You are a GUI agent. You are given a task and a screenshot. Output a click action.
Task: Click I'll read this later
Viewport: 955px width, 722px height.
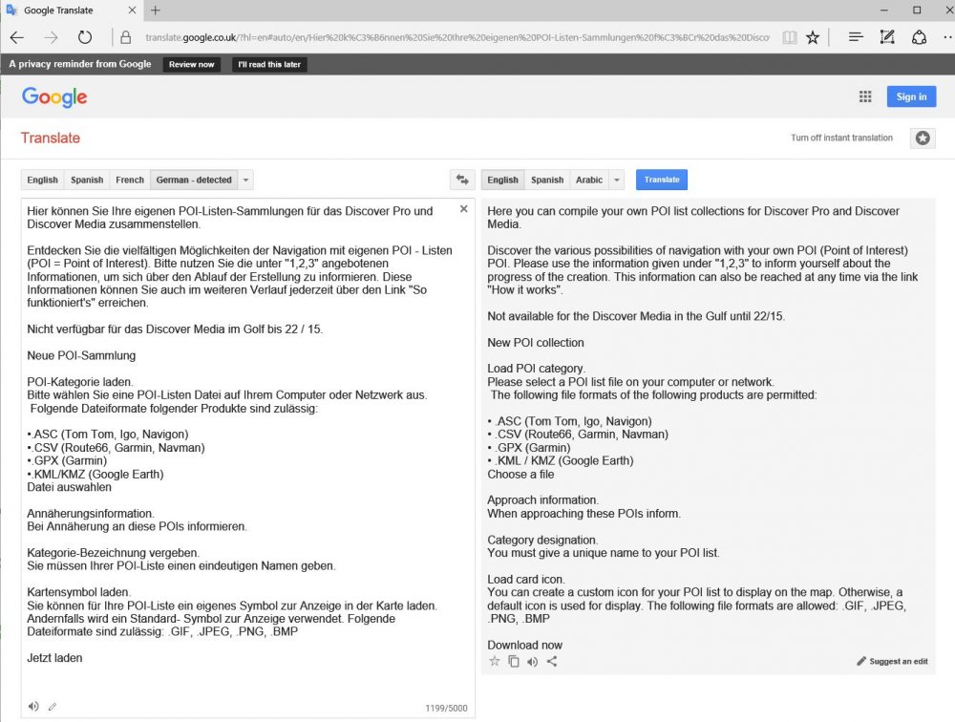(x=269, y=64)
